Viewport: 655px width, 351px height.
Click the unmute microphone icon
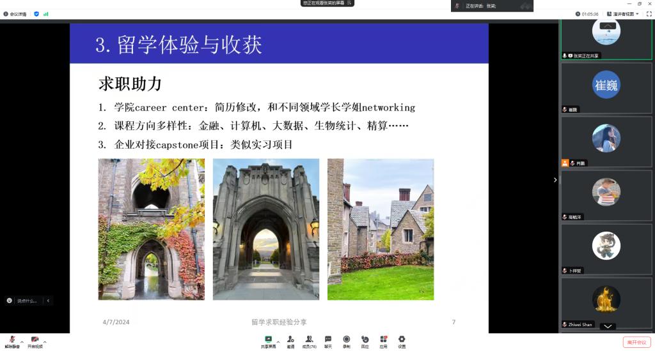[x=12, y=340]
